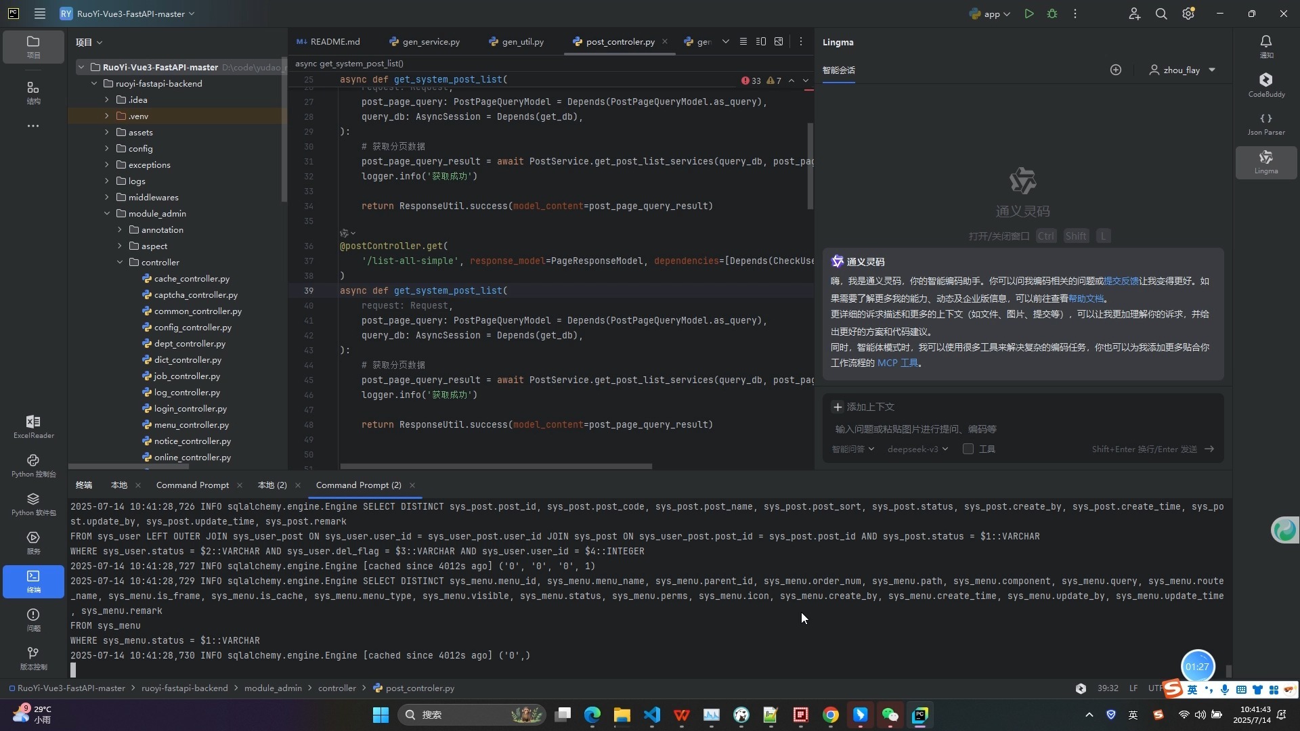Open the Json Parser side panel
Viewport: 1300px width, 731px height.
pos(1266,124)
